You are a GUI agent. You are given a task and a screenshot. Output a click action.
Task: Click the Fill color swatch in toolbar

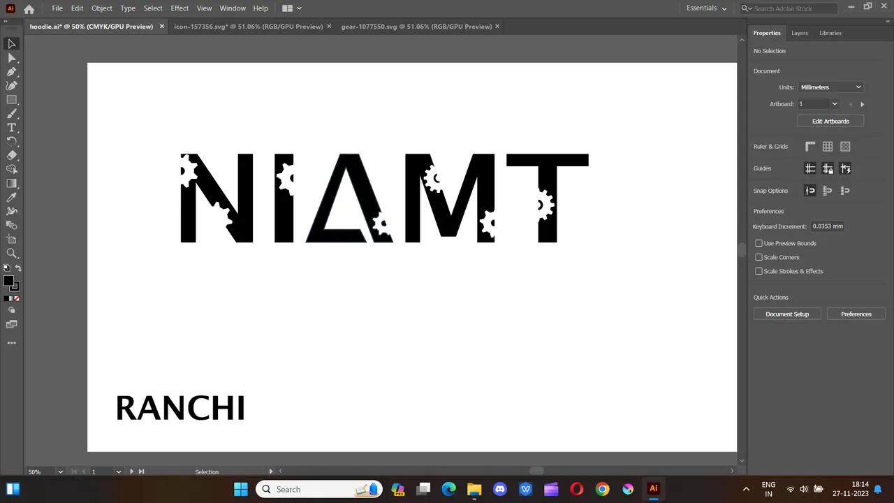point(8,281)
